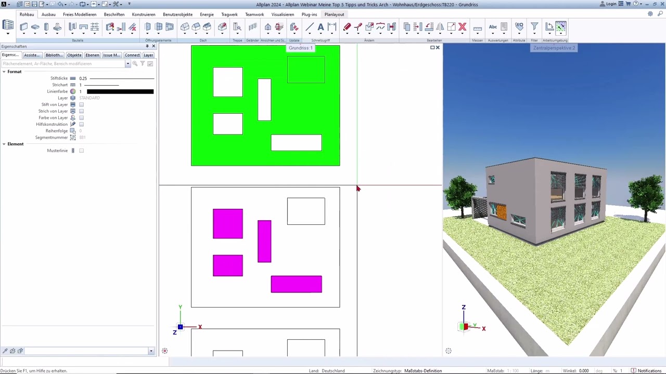Select the Curtain wall facade tool
The height and width of the screenshot is (374, 666).
(x=170, y=27)
